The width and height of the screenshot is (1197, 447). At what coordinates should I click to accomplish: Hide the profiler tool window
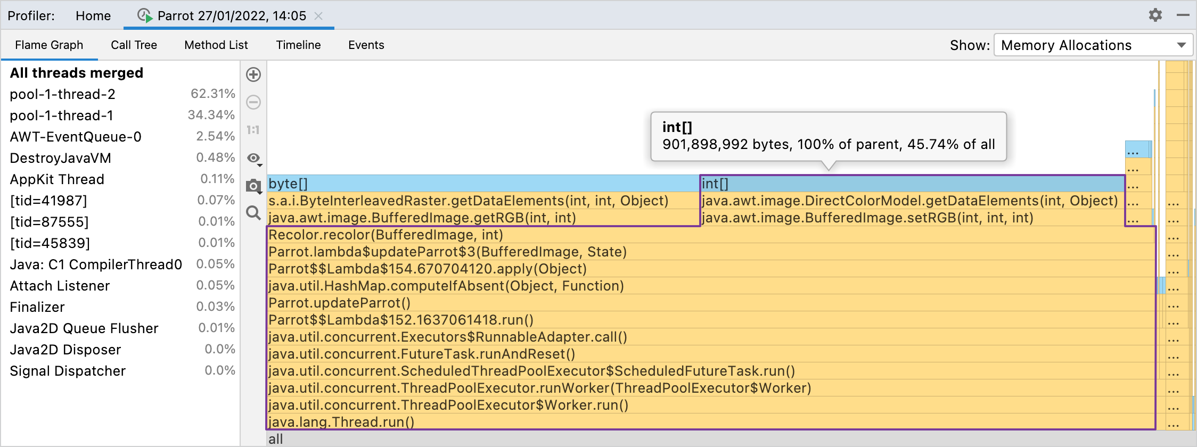(x=1183, y=15)
